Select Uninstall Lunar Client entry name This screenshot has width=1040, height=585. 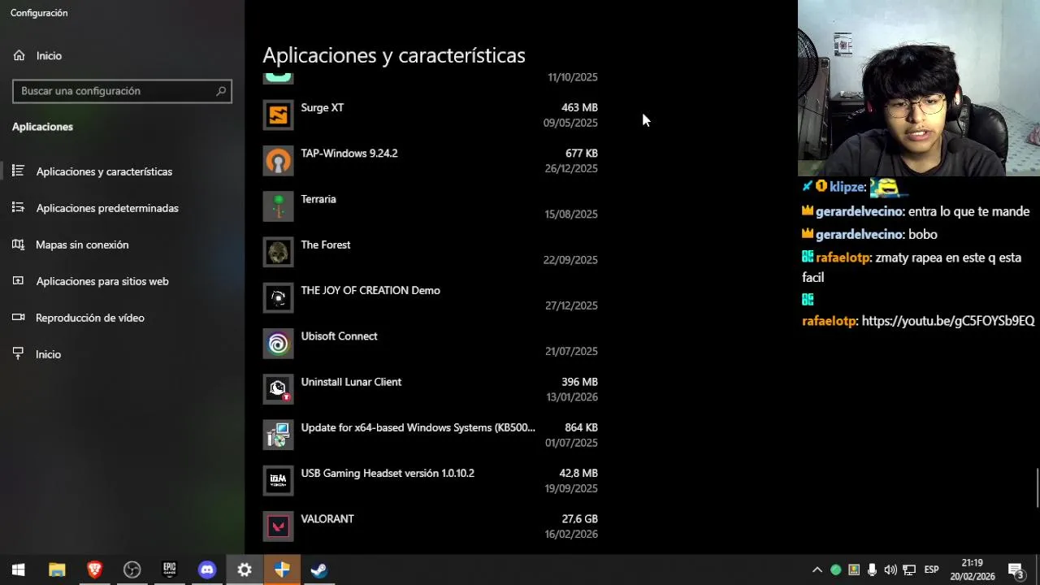pos(351,382)
